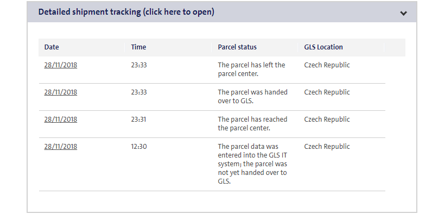Click the Detailed shipment tracking header

[x=126, y=12]
